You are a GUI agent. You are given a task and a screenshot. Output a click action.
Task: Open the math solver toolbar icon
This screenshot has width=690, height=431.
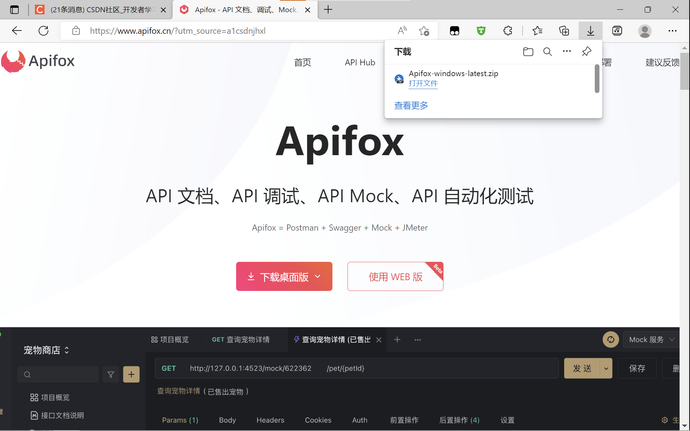pyautogui.click(x=617, y=31)
